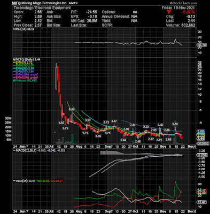
Task: Select the company name Moving iMage Technologies Inc.
Action: point(44,3)
